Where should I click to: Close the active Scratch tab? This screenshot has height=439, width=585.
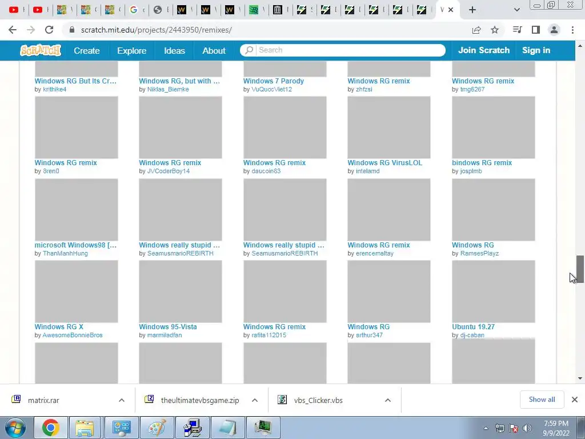[451, 10]
